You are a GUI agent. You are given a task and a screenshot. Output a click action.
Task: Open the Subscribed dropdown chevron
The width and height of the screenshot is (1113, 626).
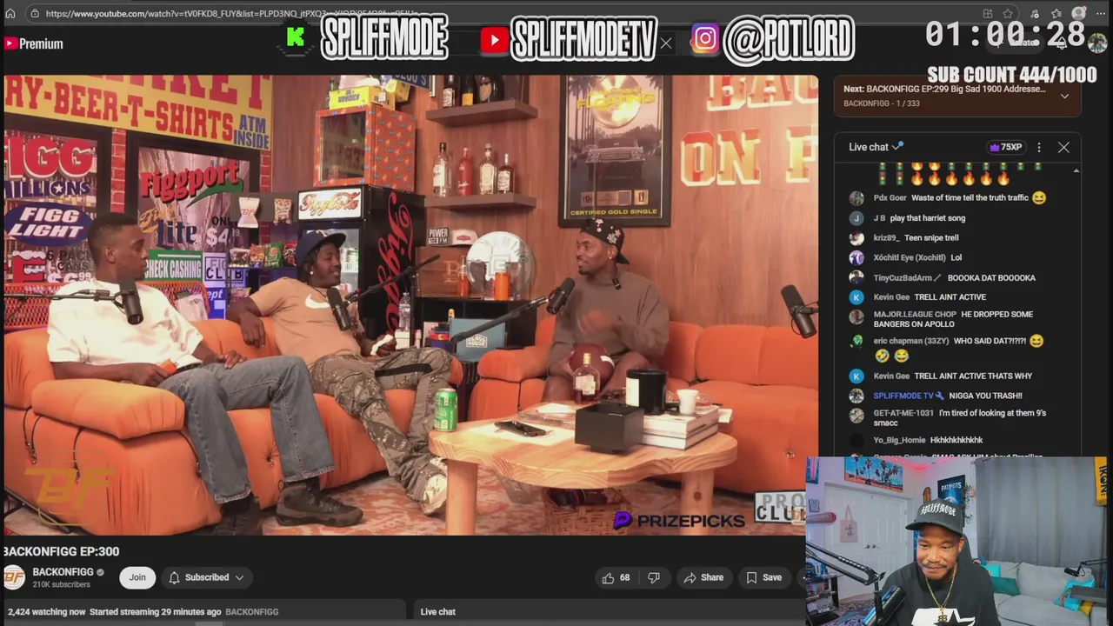tap(239, 577)
